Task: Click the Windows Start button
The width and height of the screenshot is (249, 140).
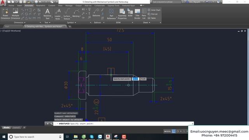Action: pos(4,136)
